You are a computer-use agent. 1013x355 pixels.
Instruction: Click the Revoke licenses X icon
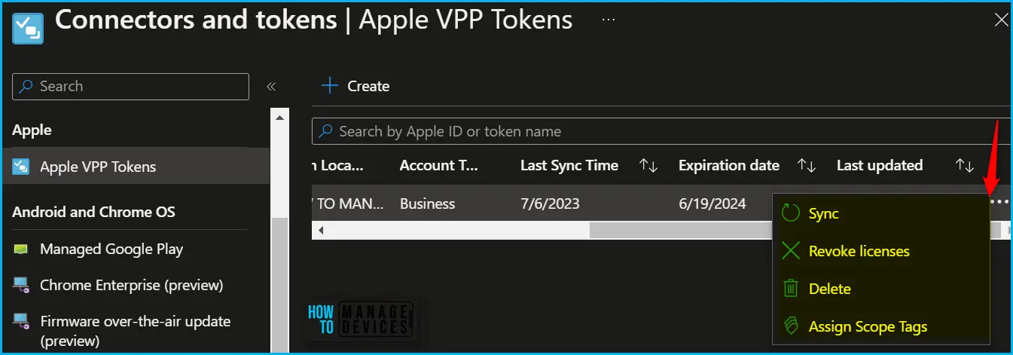coord(790,251)
